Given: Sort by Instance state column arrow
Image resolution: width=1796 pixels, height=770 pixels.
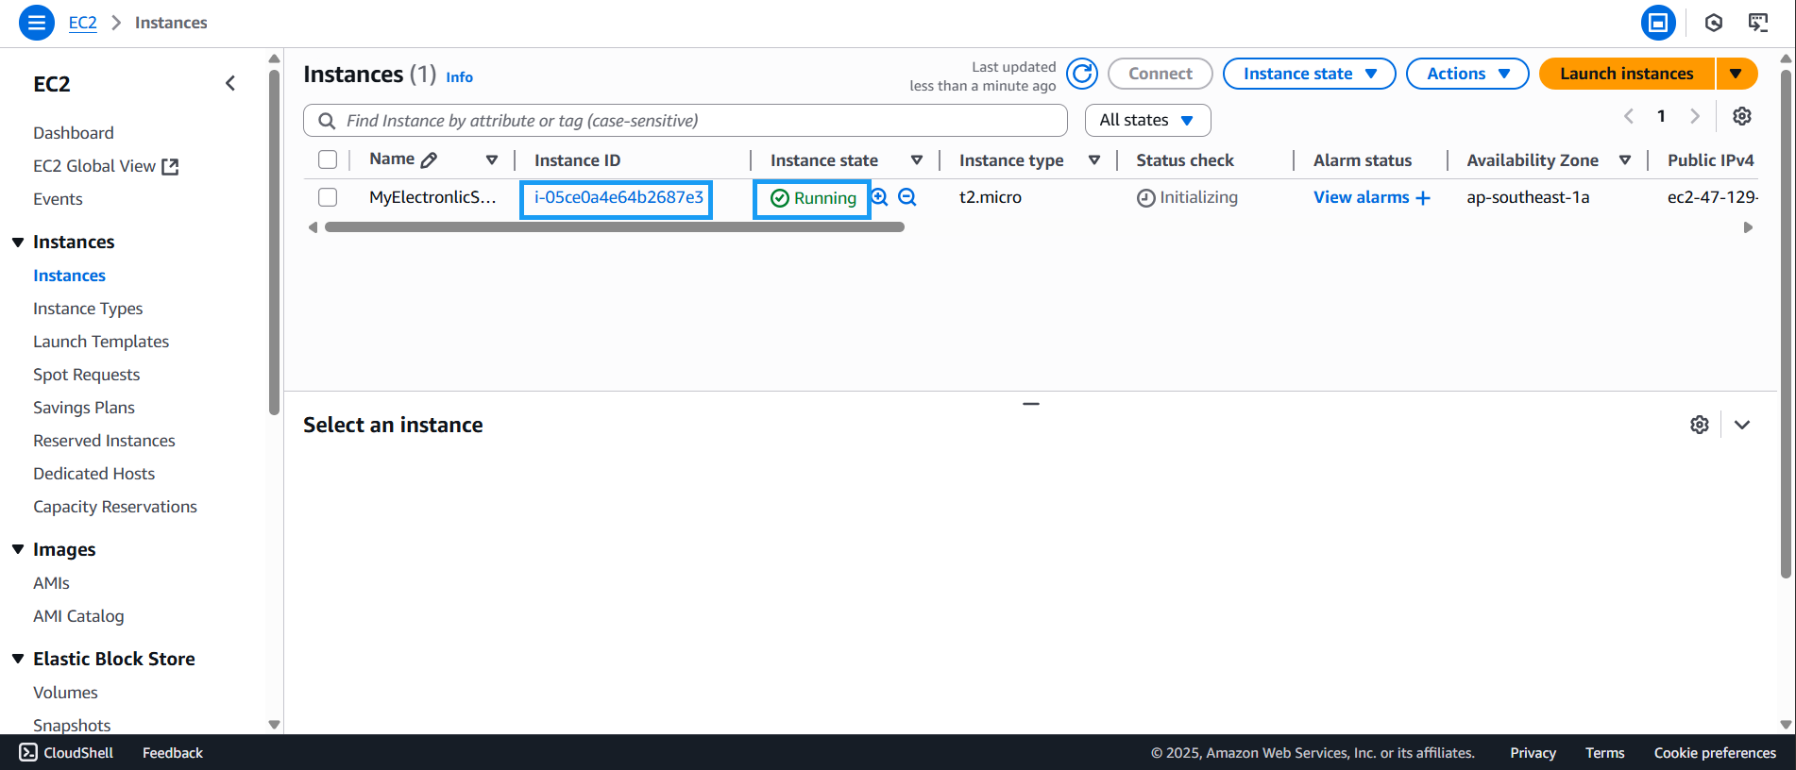Looking at the screenshot, I should (917, 159).
